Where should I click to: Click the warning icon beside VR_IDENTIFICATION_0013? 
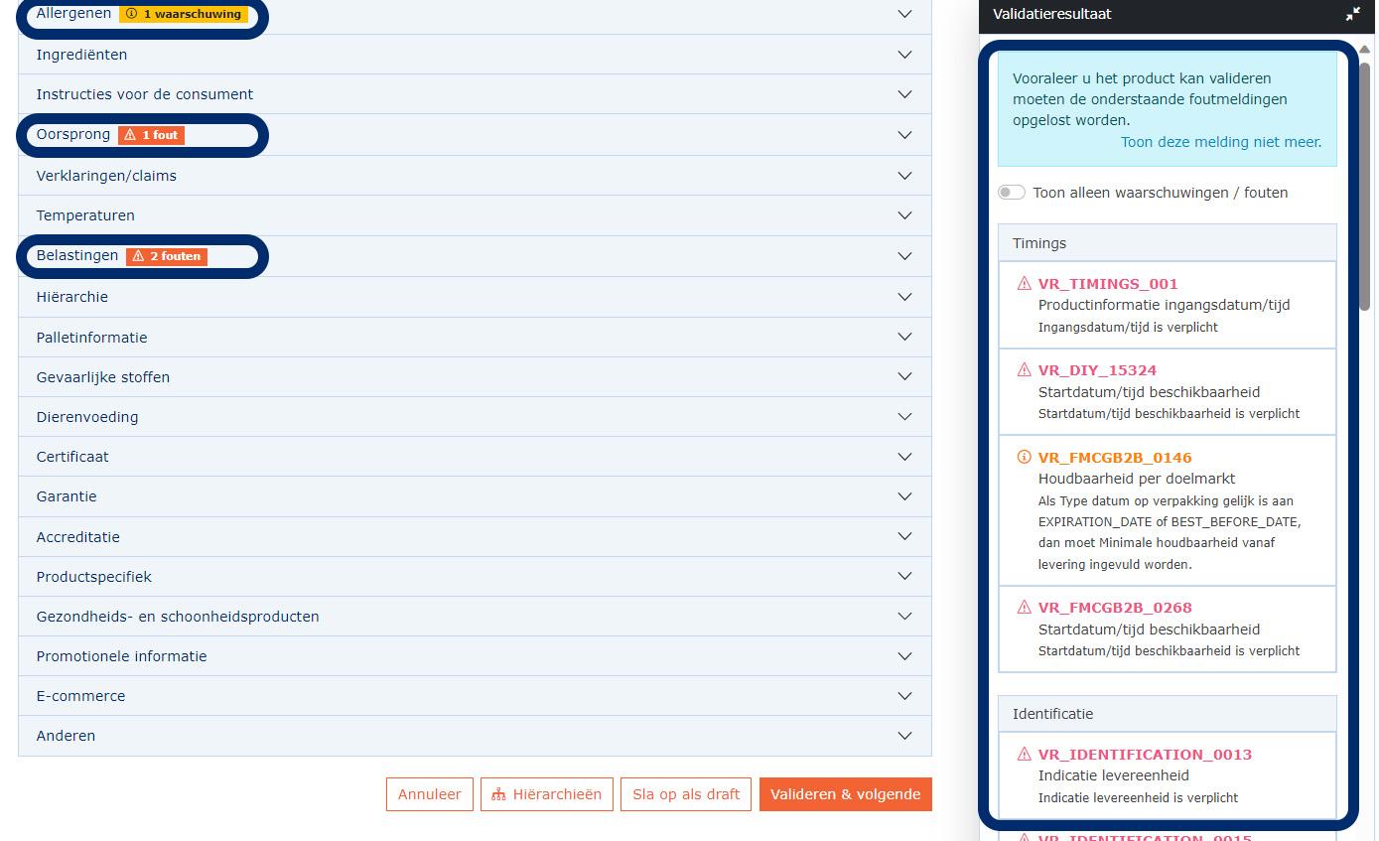(x=1024, y=755)
